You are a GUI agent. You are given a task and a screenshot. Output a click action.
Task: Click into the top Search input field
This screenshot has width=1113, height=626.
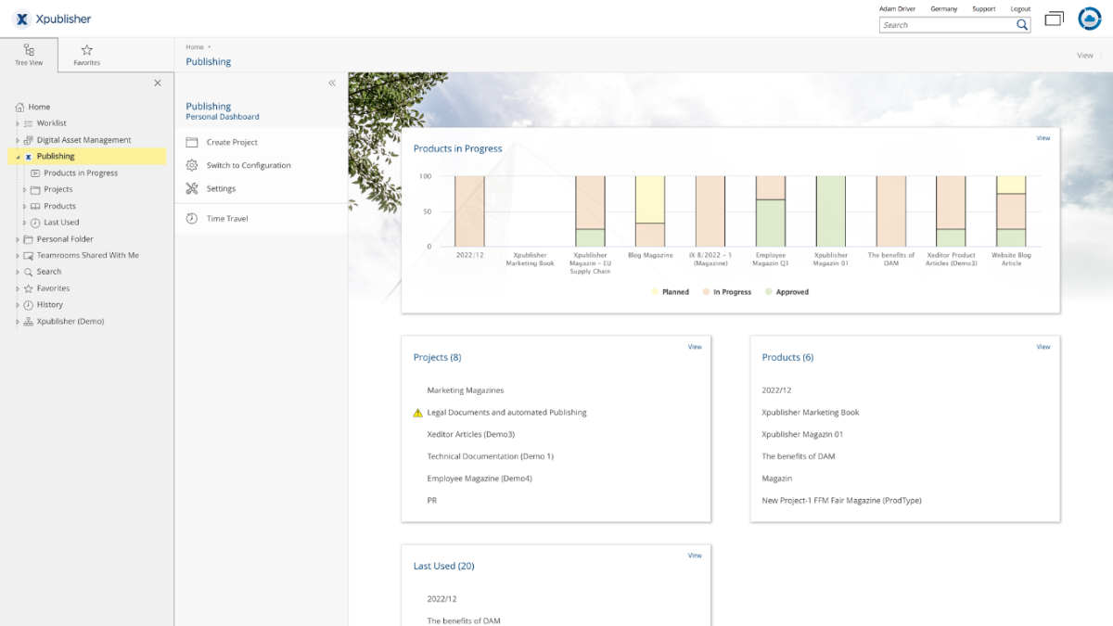947,25
